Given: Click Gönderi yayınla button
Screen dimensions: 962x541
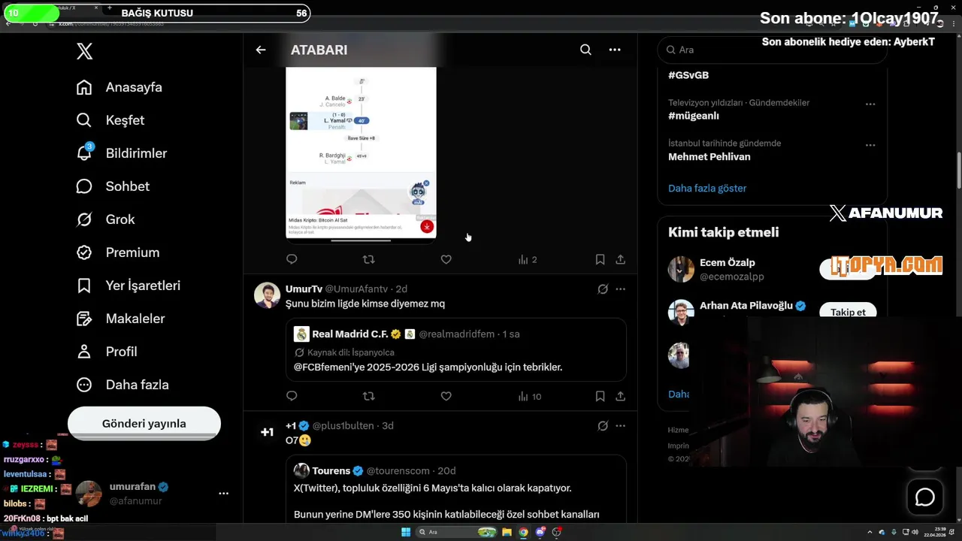Looking at the screenshot, I should [144, 424].
